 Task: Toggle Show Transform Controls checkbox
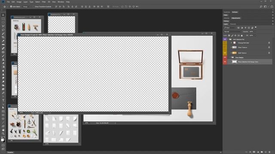(34, 6)
